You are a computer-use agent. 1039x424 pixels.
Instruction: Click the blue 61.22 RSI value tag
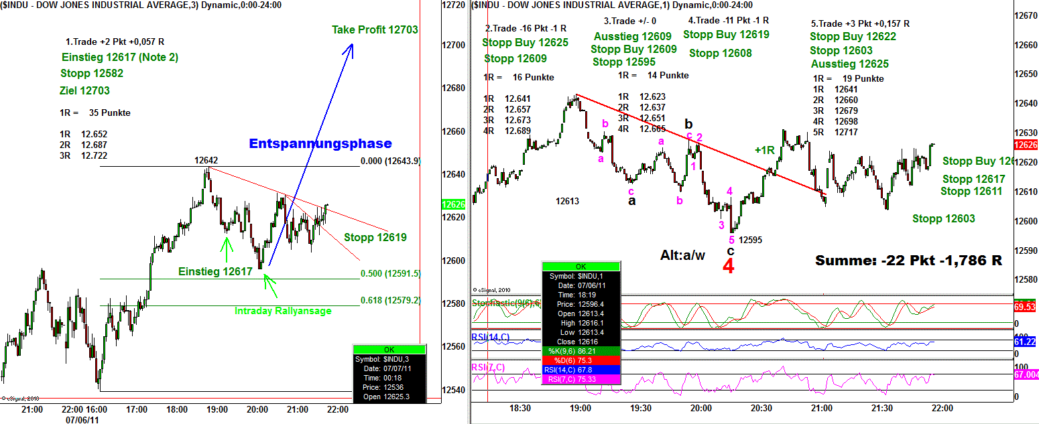[x=1026, y=342]
